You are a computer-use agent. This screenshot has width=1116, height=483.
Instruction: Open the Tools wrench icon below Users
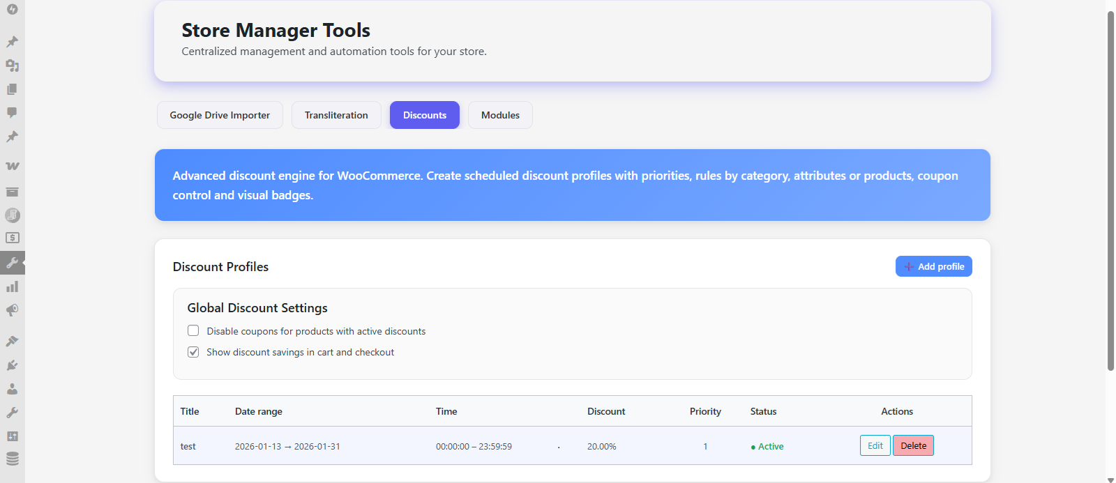[x=12, y=413]
